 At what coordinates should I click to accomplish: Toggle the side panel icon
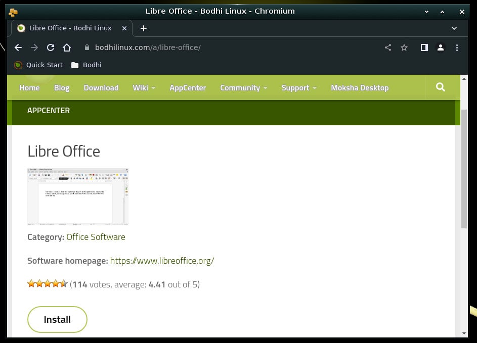[x=424, y=47]
